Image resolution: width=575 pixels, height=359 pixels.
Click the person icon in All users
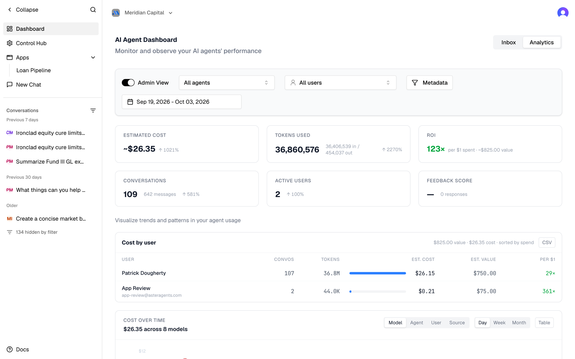click(293, 83)
